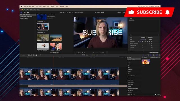Toggle the 4K Only checkbox
Viewport: 180px width, 101px height.
point(142,57)
